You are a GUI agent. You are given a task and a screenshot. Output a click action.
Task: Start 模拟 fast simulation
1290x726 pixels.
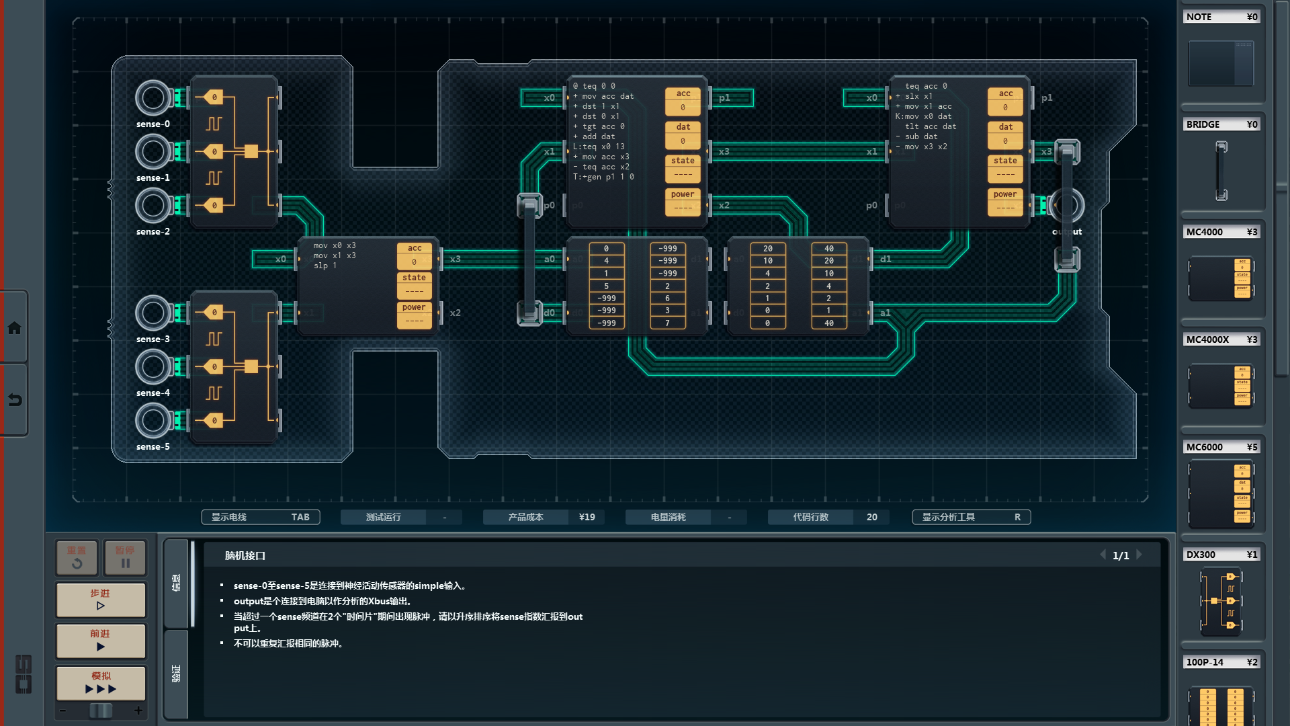(101, 683)
